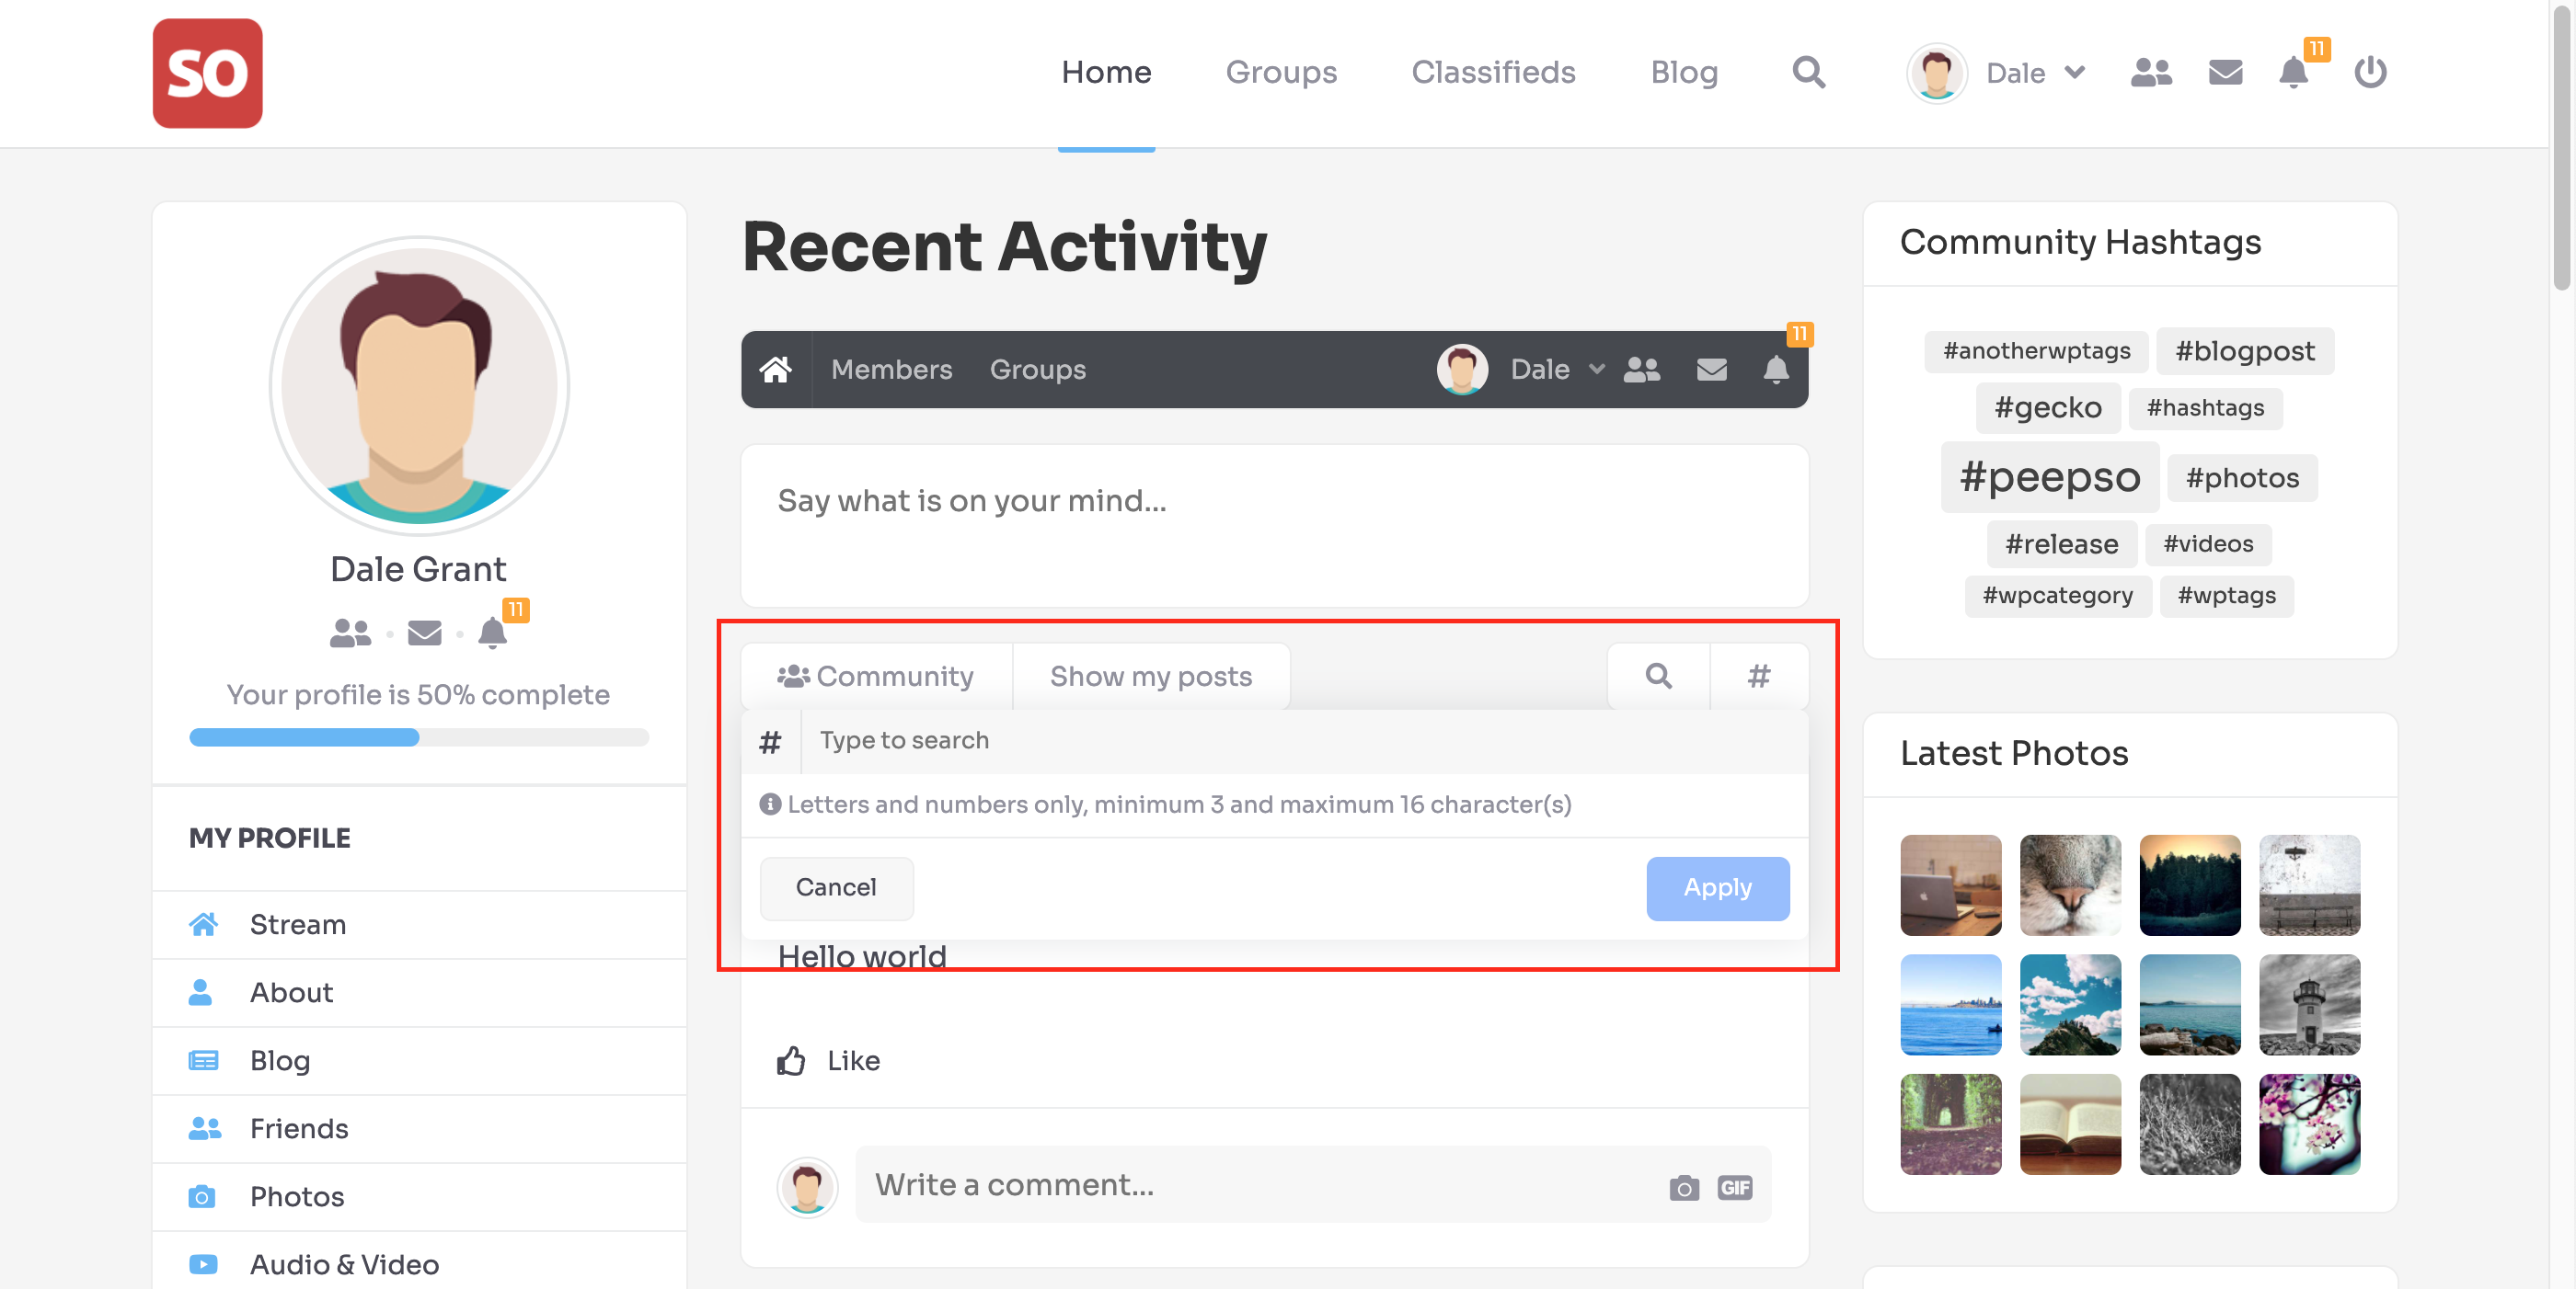Click the #release hashtag
2576x1289 pixels.
(x=2061, y=543)
